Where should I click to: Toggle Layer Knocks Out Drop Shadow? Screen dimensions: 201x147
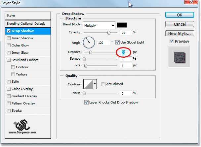point(87,102)
